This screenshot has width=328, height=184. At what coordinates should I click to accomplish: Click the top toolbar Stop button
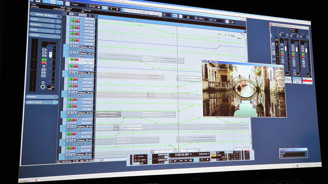[105, 8]
